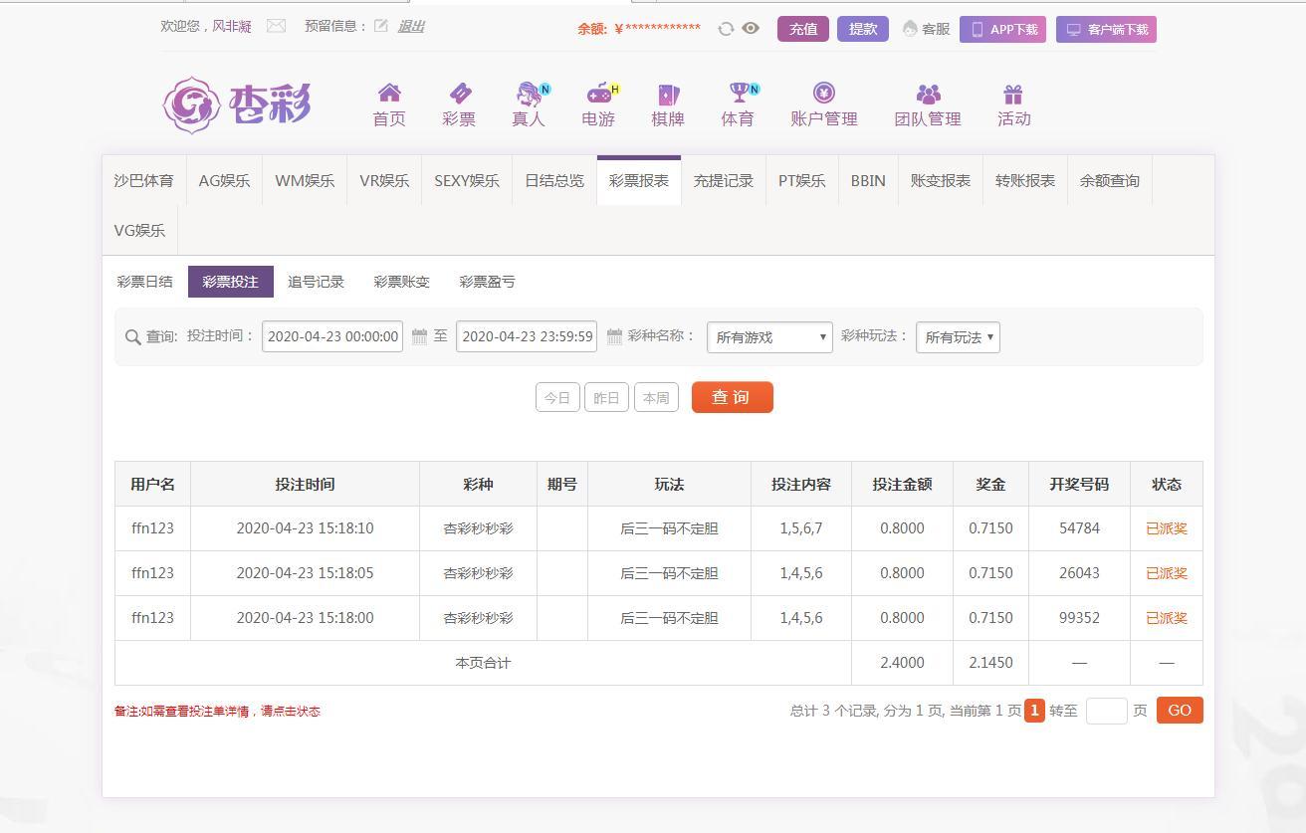Select the 本周 quick date filter
Image resolution: width=1306 pixels, height=833 pixels.
point(656,398)
